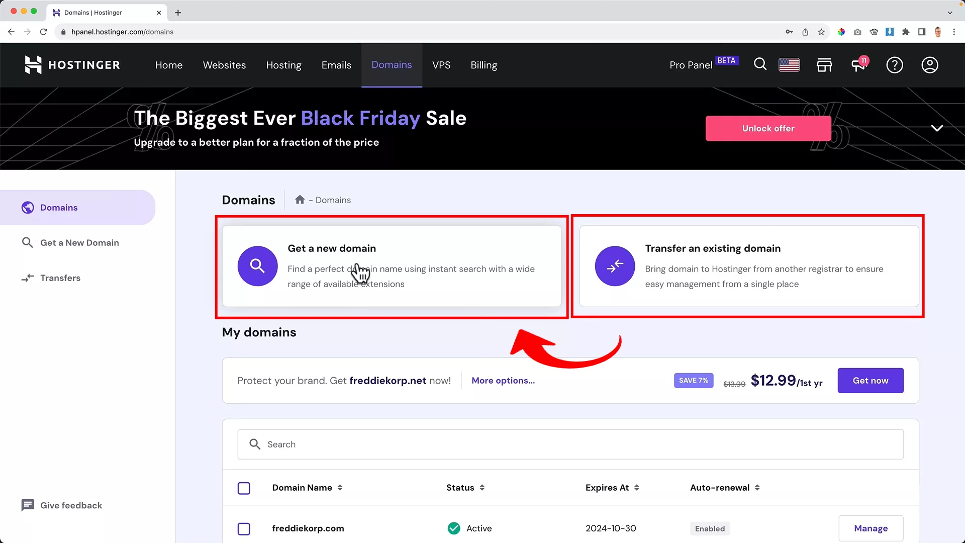The height and width of the screenshot is (543, 965).
Task: Open the Hosting menu tab
Action: pyautogui.click(x=283, y=65)
